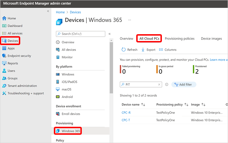Open the Device images tab
The height and width of the screenshot is (143, 228).
[x=211, y=38]
